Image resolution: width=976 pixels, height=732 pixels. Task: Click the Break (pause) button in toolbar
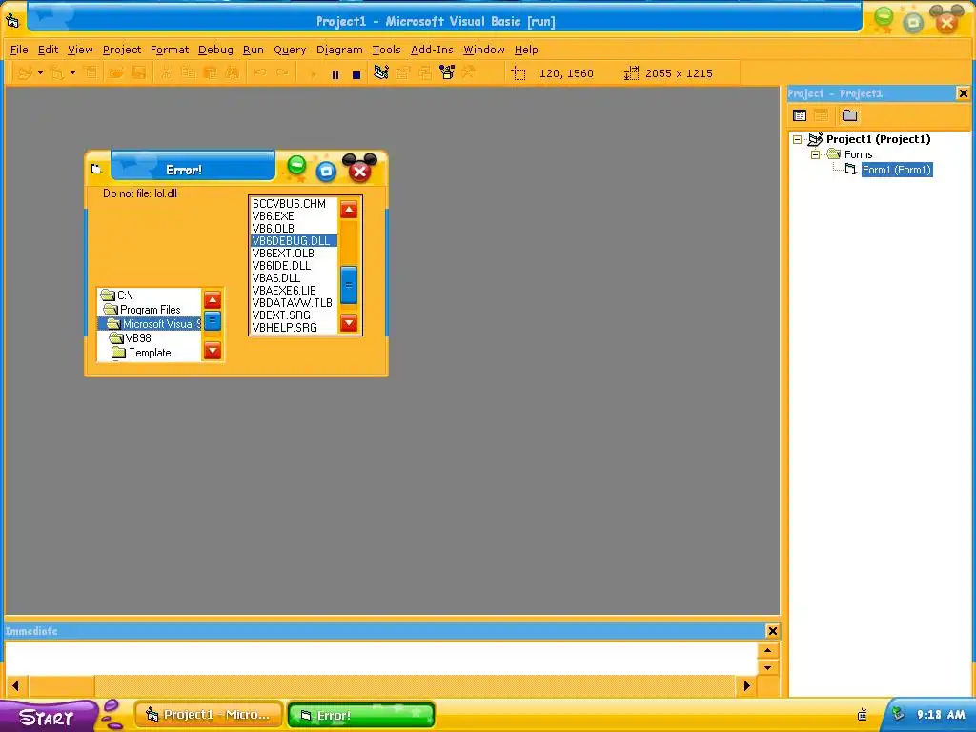[x=335, y=74]
